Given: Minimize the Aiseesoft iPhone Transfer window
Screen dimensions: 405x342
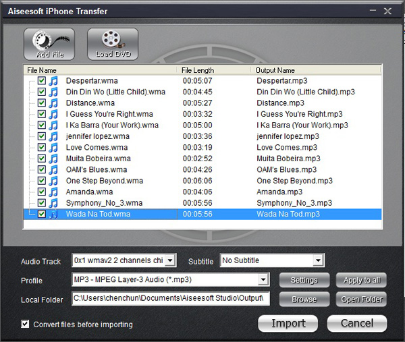Looking at the screenshot, I should click(x=373, y=11).
